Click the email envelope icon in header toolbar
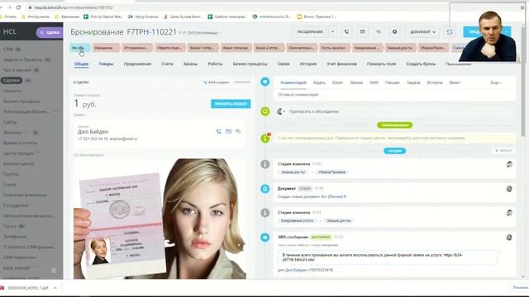 [363, 31]
